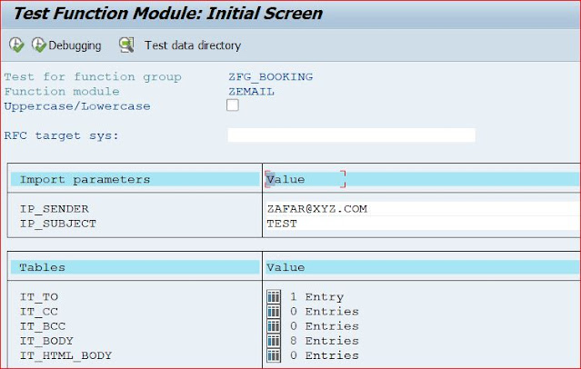
Task: Click the IP_SENDER value field ZAFAR@XYZ.COM
Action: coord(423,209)
